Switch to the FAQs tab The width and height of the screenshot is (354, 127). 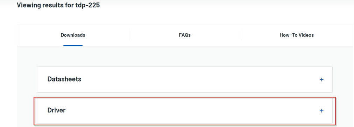(x=185, y=35)
